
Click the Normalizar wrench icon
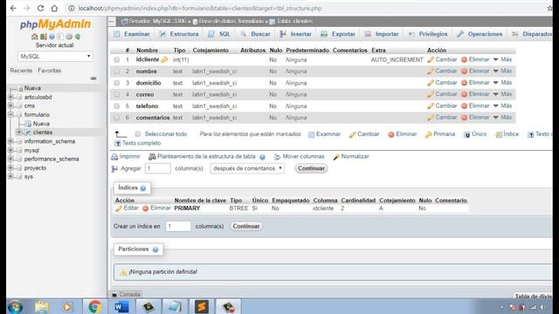click(x=335, y=157)
